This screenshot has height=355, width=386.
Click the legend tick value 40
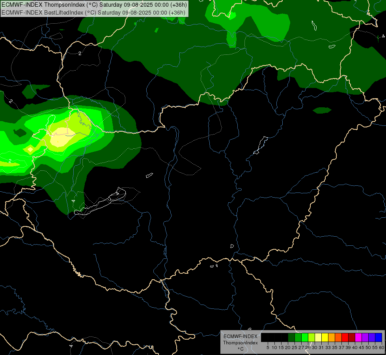click(355, 348)
